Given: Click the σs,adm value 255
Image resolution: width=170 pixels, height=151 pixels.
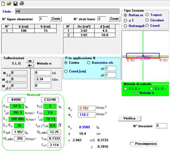Looking at the screenshot, I should (20, 139).
